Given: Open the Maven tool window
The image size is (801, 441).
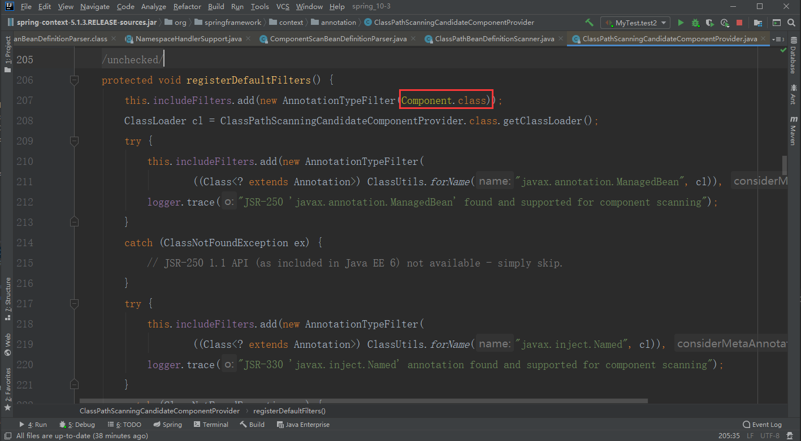Looking at the screenshot, I should (x=794, y=131).
